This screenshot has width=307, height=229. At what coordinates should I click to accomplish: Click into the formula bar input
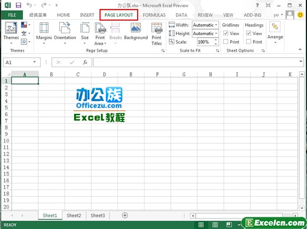coord(196,62)
